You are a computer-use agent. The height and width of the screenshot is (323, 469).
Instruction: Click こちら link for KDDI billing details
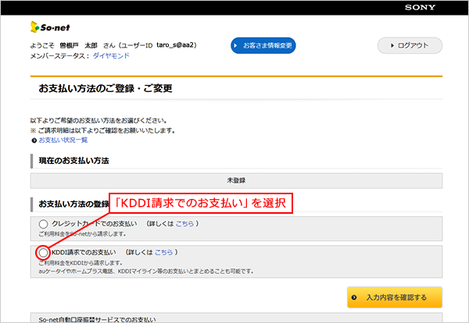pyautogui.click(x=163, y=253)
